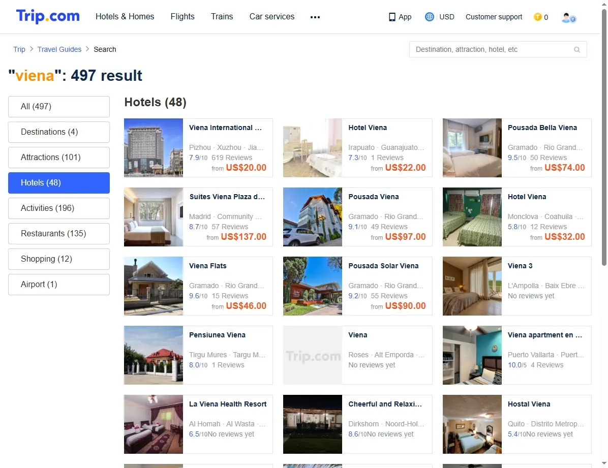This screenshot has height=468, width=608.
Task: Select Airport (1) filter
Action: (59, 284)
